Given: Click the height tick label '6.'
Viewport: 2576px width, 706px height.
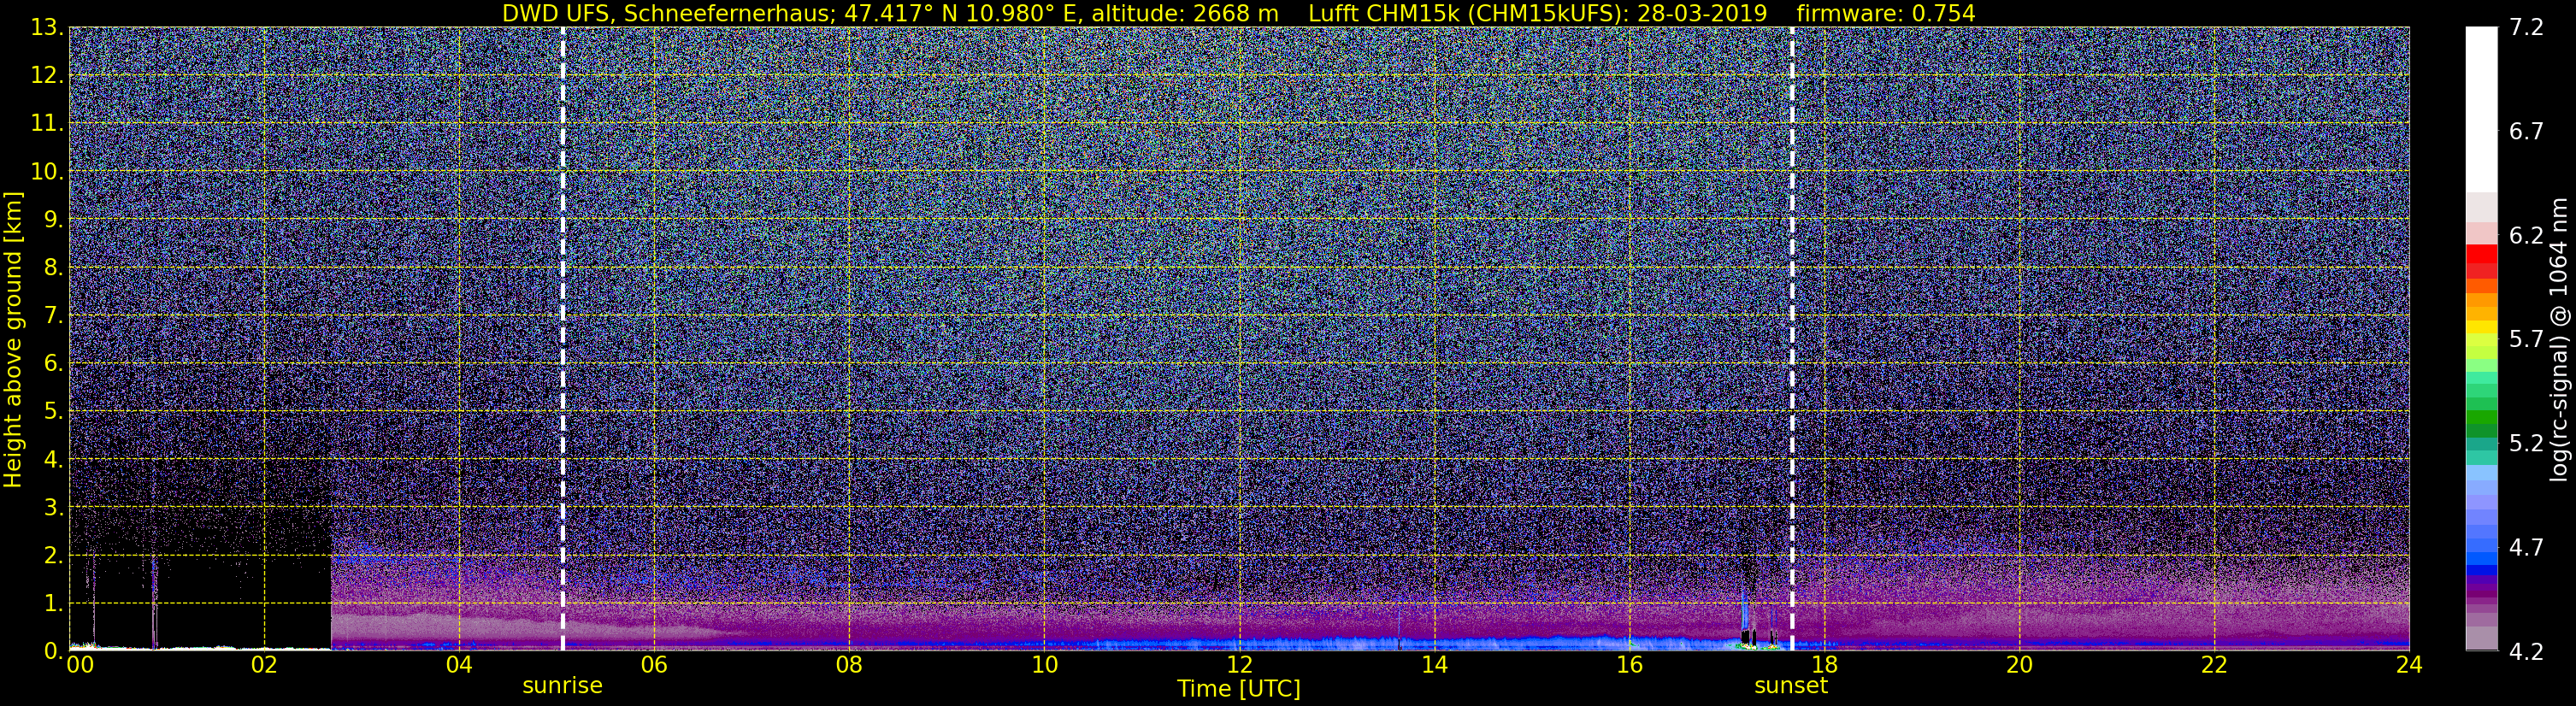Looking at the screenshot, I should click(x=53, y=364).
